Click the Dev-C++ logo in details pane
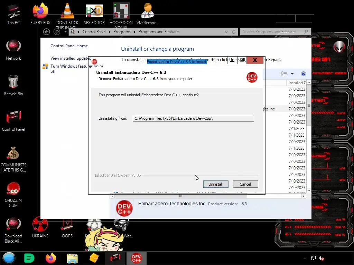Image resolution: width=354 pixels, height=265 pixels. coord(124,208)
